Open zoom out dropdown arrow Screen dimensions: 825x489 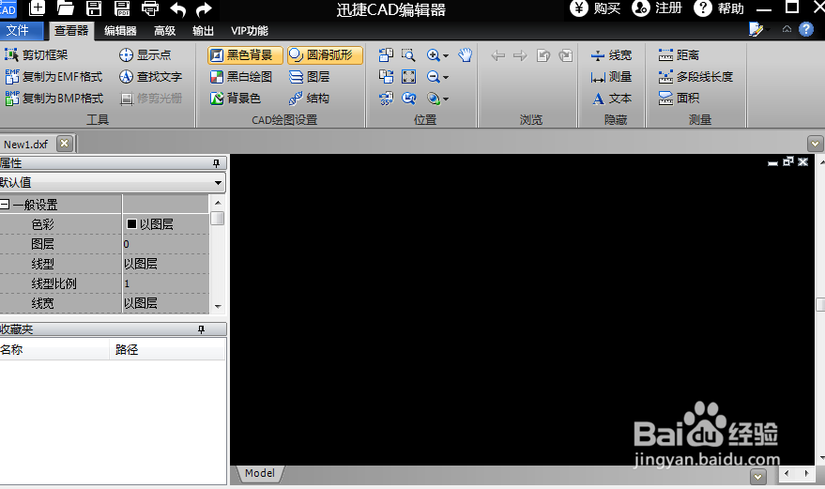pyautogui.click(x=446, y=77)
